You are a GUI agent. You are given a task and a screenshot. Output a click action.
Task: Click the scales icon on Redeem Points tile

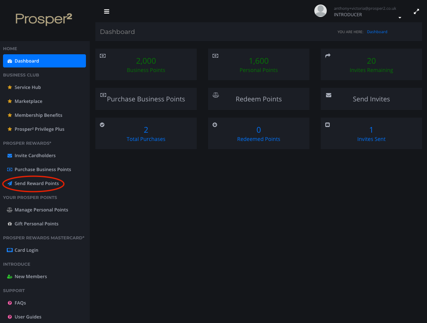pos(216,95)
